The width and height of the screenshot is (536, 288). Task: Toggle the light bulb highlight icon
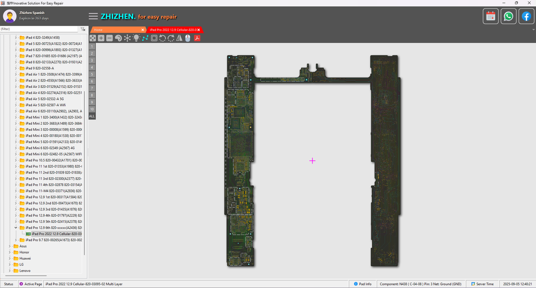(136, 38)
